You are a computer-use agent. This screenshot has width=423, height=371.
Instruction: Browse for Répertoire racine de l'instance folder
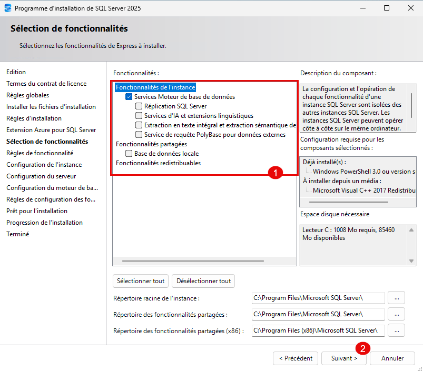click(396, 298)
